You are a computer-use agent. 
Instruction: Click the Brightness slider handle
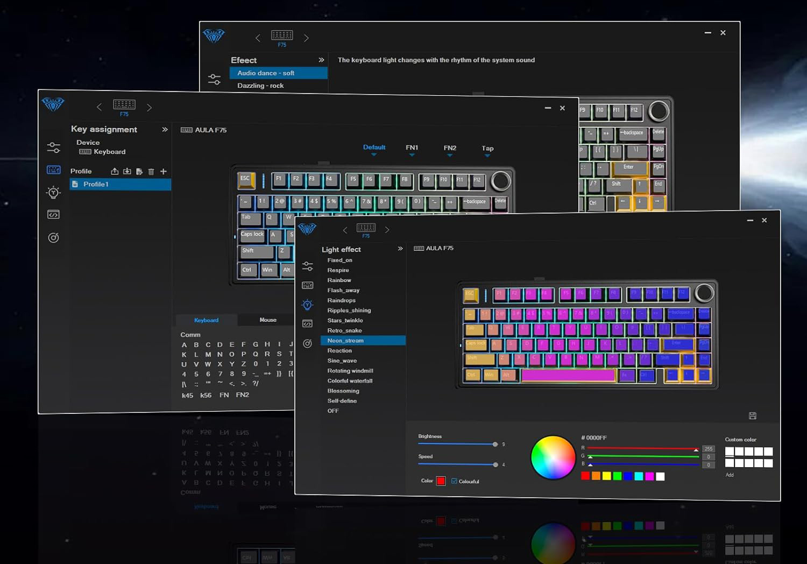tap(495, 444)
